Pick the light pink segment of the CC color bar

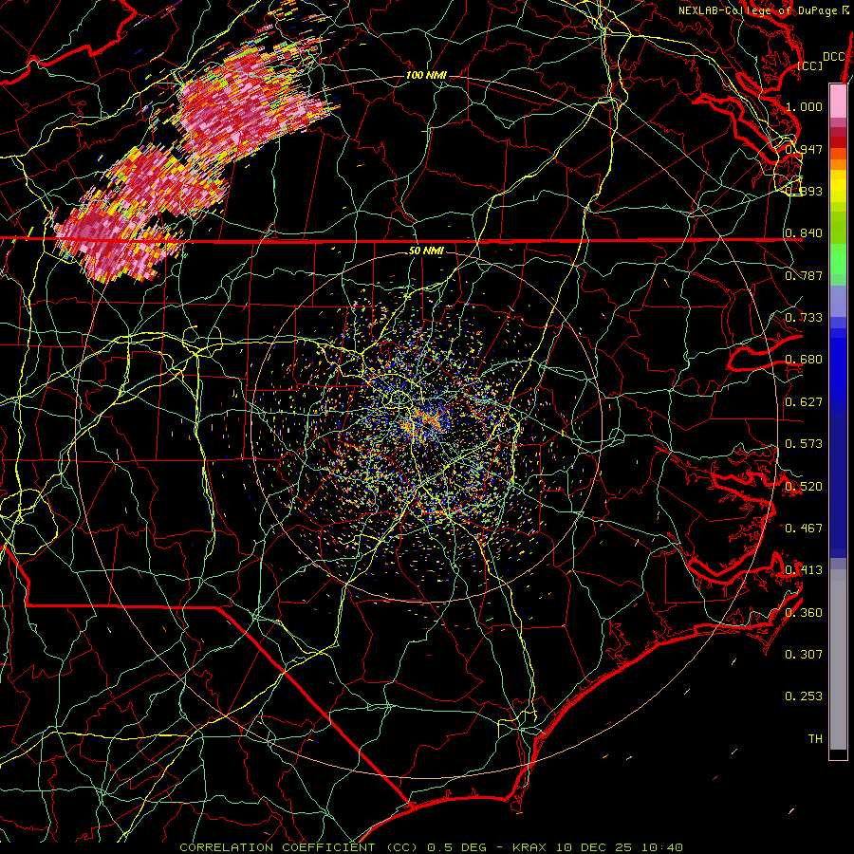[838, 102]
